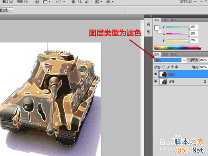Switch to the 色板 (Swatches) tab
This screenshot has height=156, width=208.
[165, 20]
